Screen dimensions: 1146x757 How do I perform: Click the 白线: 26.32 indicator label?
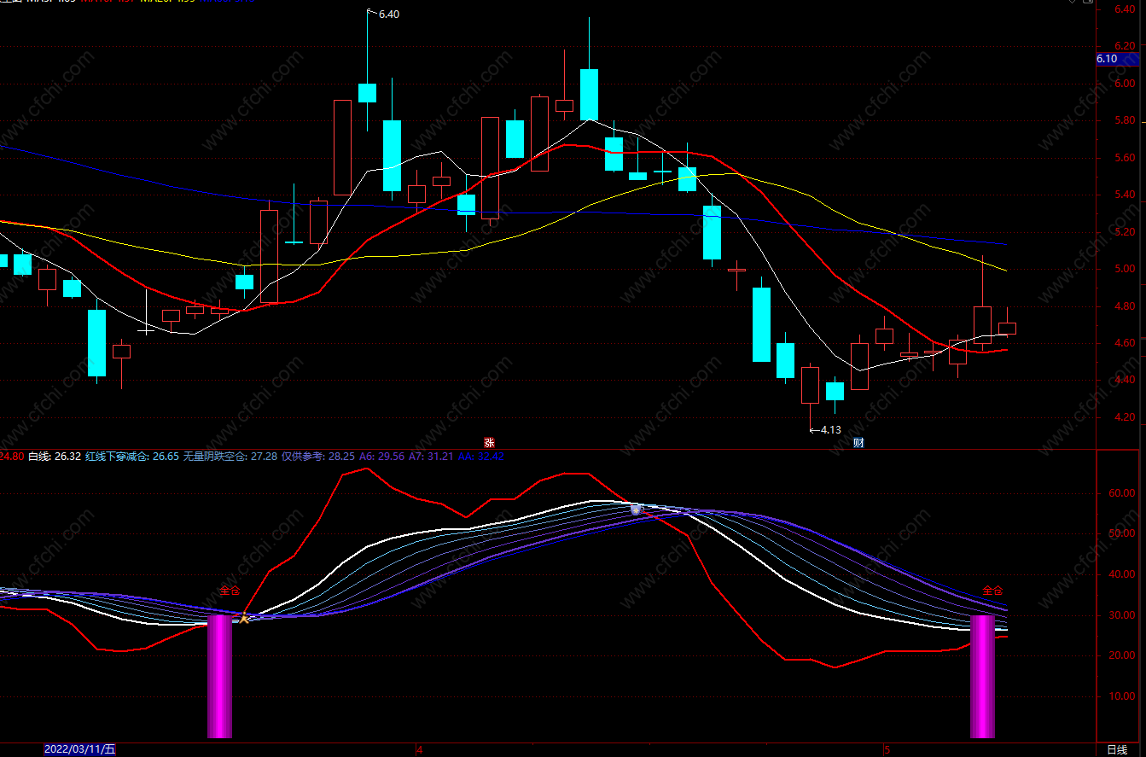pyautogui.click(x=55, y=457)
